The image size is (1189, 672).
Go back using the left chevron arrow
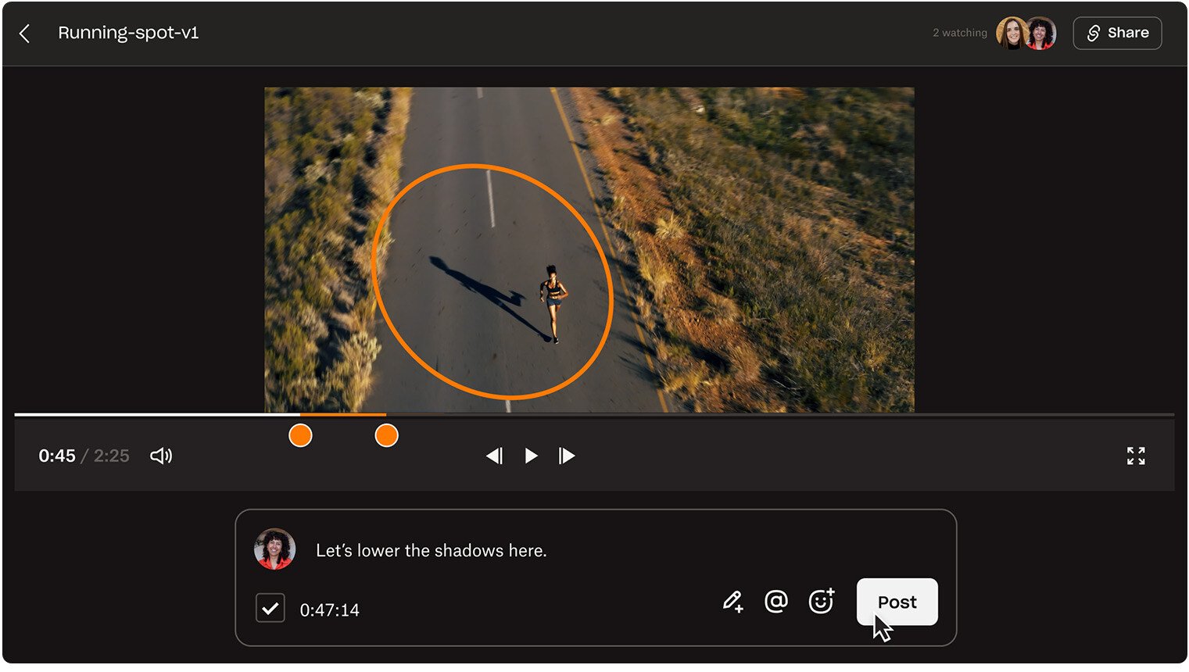click(25, 34)
